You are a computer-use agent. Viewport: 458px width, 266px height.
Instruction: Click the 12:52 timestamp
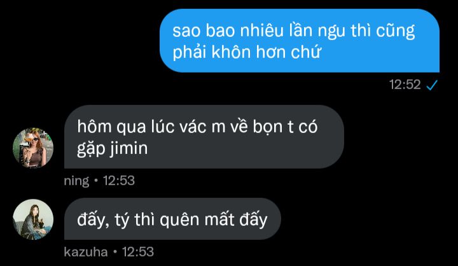(x=405, y=85)
